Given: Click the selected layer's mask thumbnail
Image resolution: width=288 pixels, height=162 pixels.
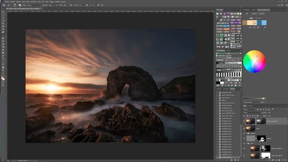Looking at the screenshot, I should (x=261, y=121).
